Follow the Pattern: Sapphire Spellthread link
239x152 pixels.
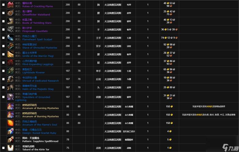40,141
